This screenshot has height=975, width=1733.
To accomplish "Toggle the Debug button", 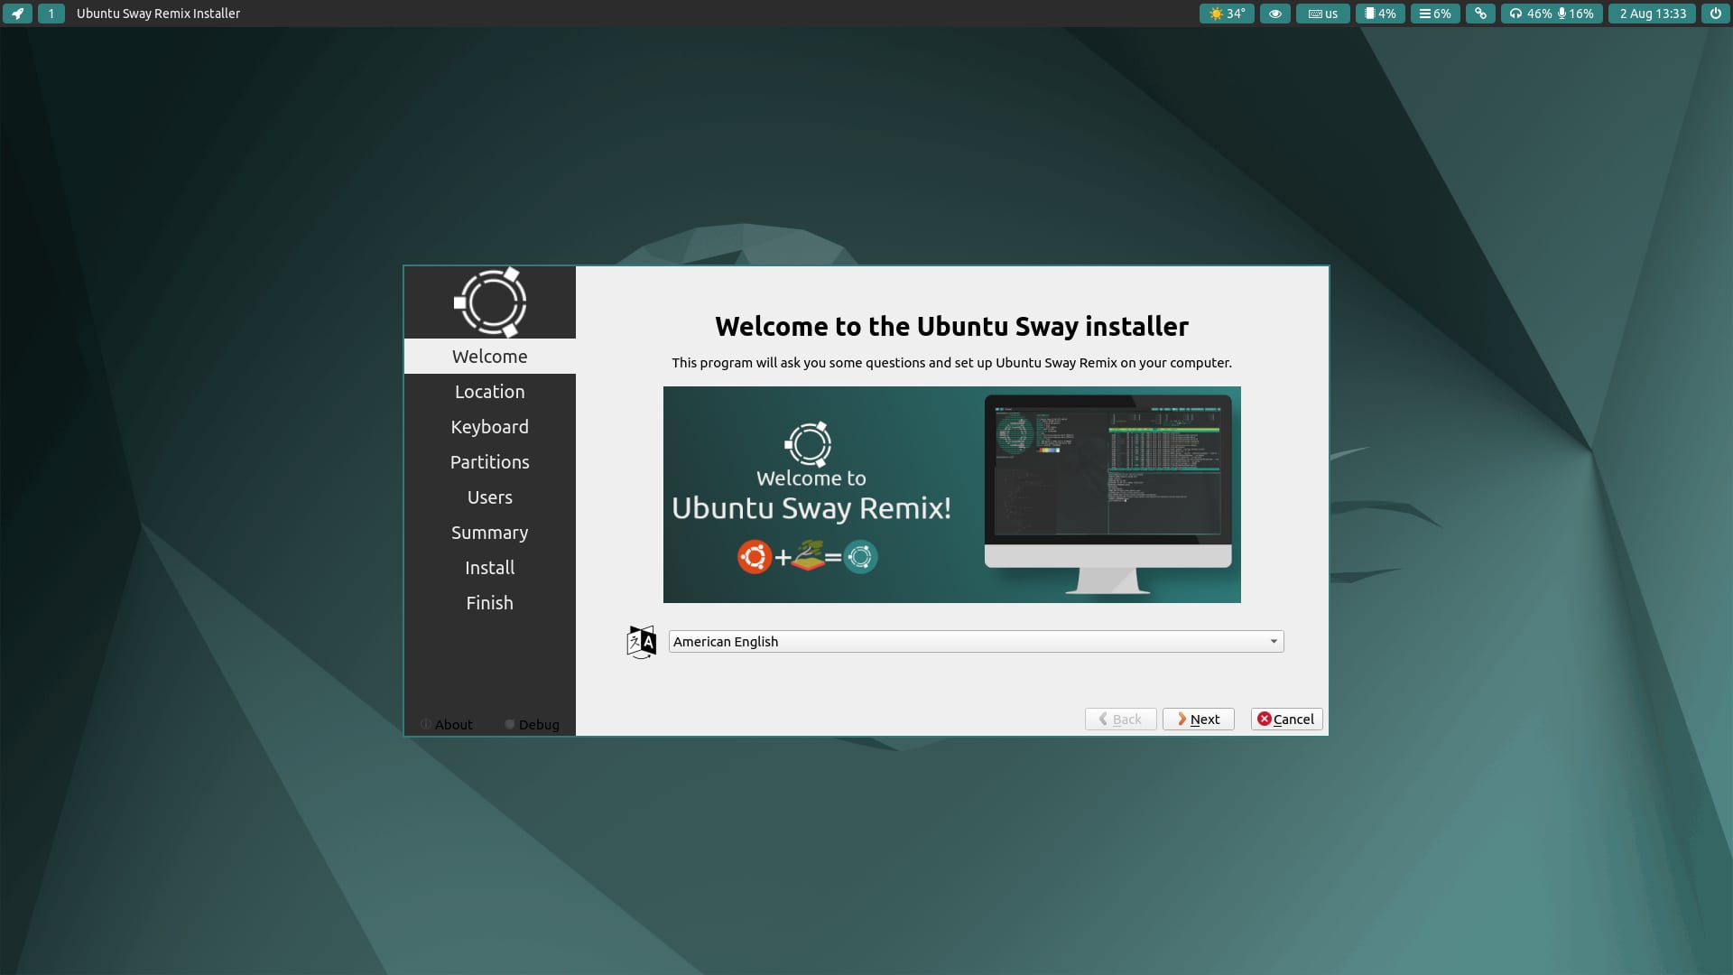I will coord(533,724).
